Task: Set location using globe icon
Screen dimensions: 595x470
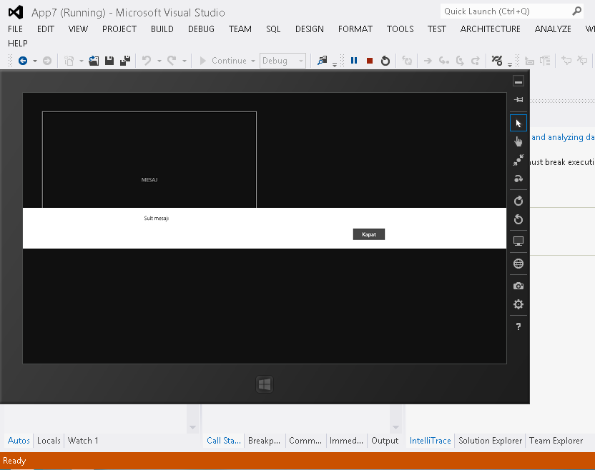Action: [x=518, y=264]
